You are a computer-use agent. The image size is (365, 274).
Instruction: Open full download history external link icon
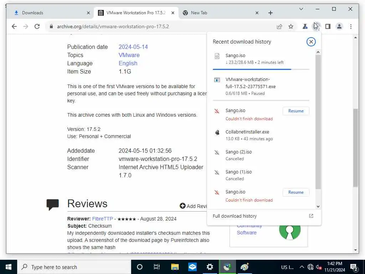(311, 216)
